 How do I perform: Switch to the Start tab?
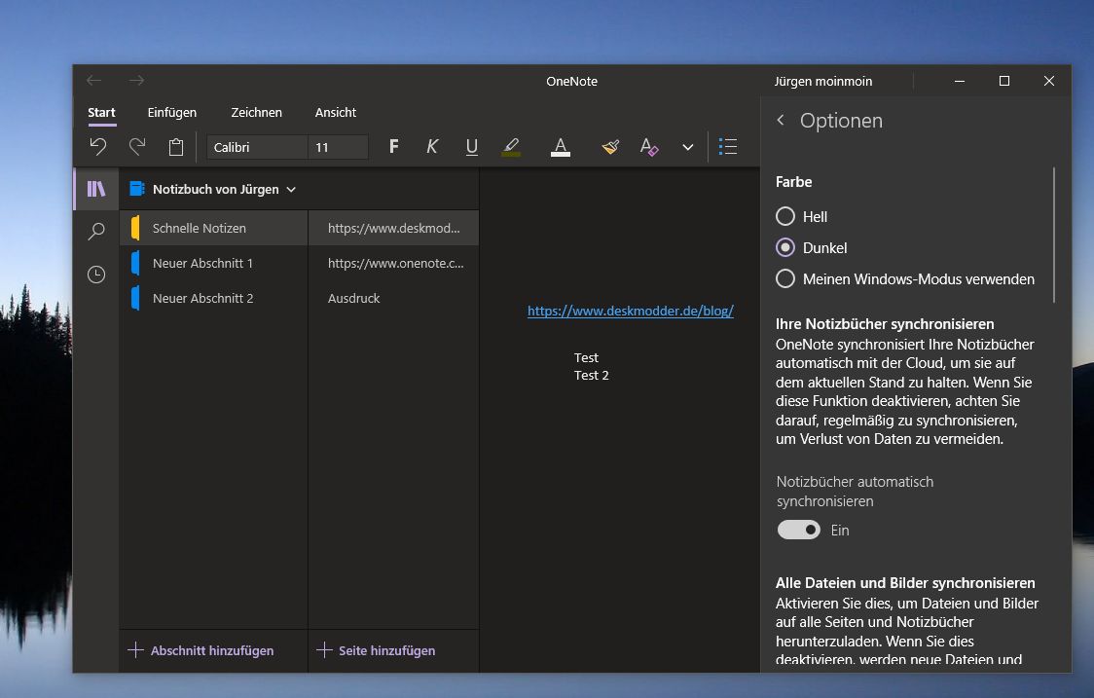click(101, 112)
